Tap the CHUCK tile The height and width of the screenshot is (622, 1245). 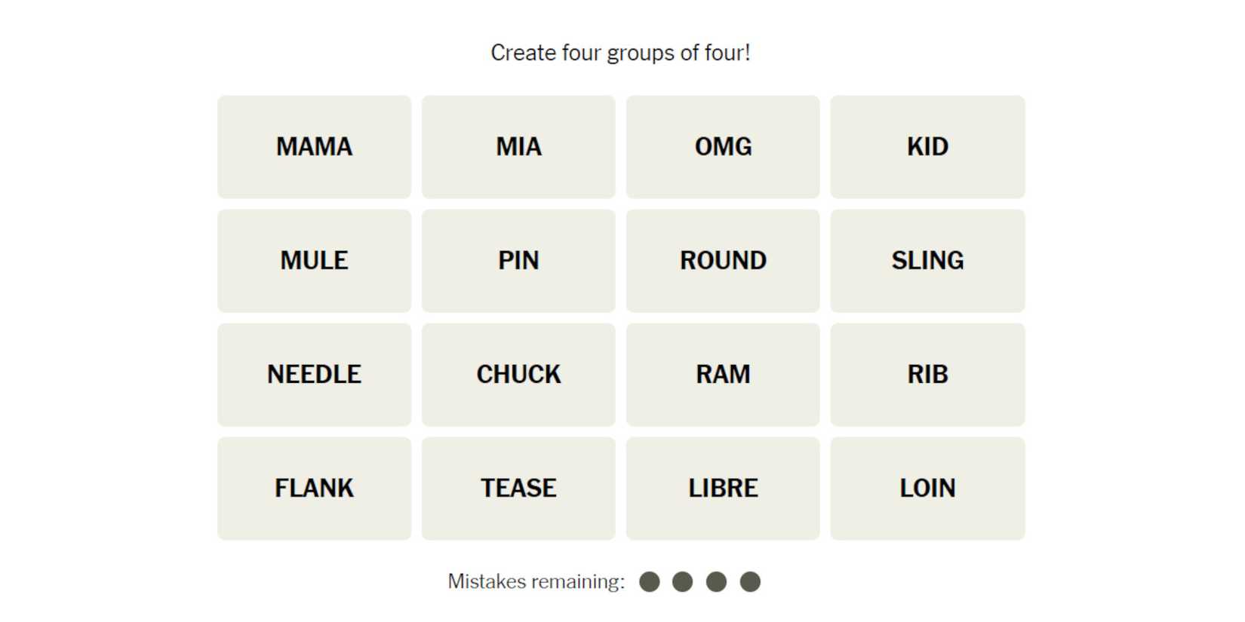(518, 375)
